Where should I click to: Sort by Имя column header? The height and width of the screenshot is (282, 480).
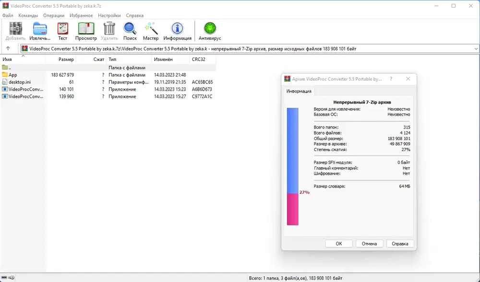pos(23,59)
